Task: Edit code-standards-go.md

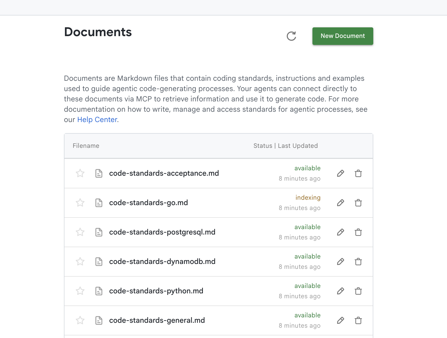Action: 340,203
